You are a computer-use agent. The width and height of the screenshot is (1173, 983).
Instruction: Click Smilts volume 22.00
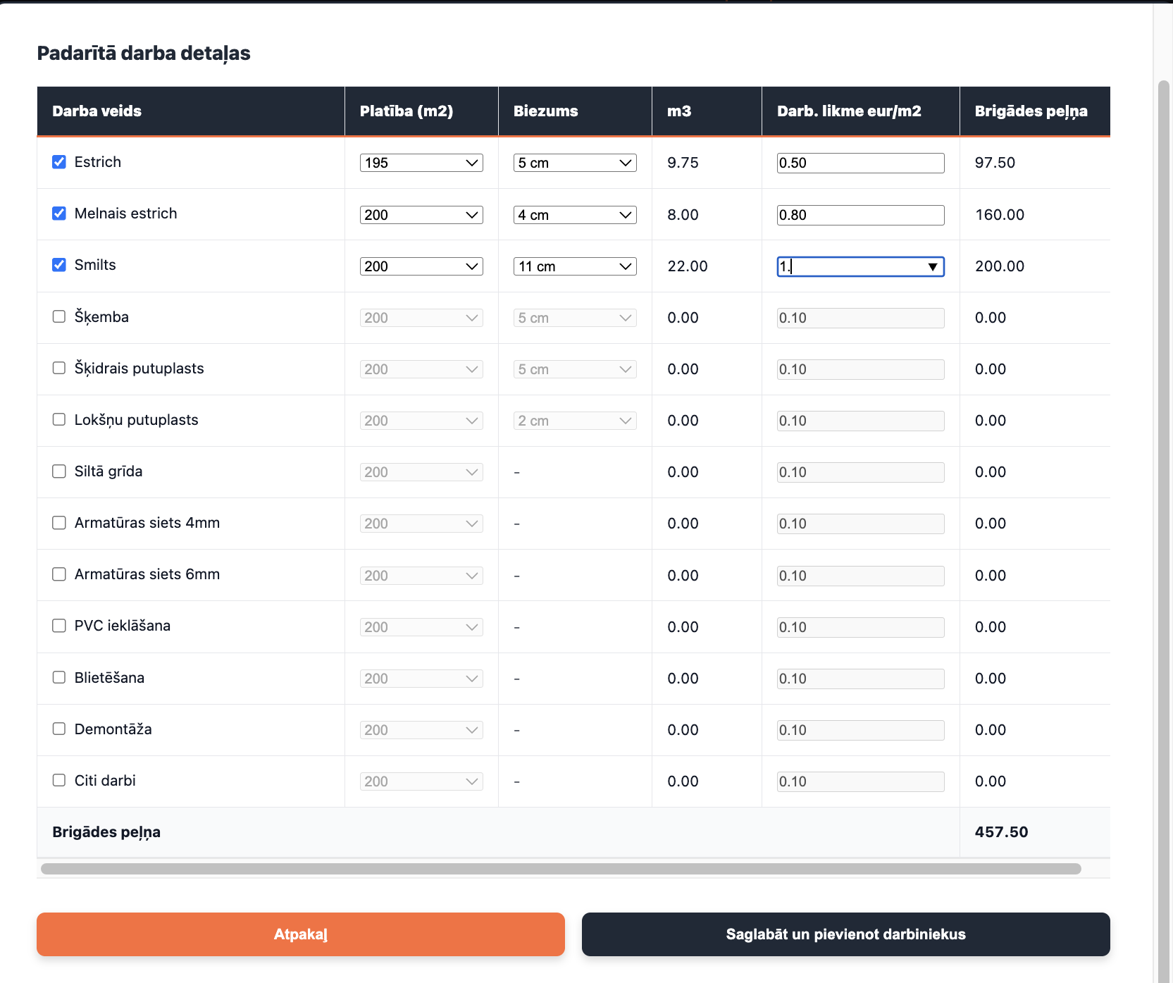pos(688,266)
